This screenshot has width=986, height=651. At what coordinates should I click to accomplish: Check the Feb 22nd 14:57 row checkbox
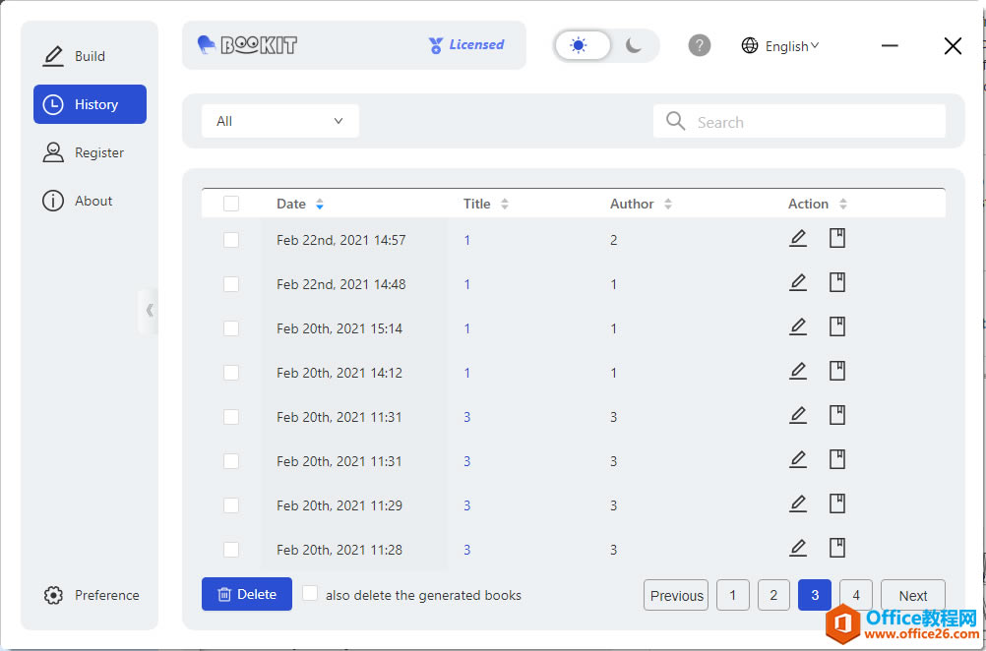pyautogui.click(x=231, y=240)
